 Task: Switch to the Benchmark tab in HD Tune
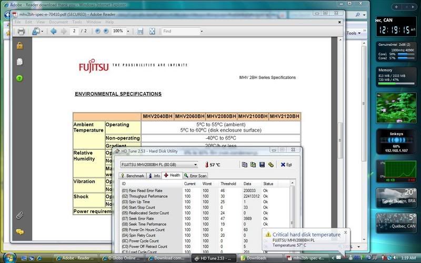(133, 176)
